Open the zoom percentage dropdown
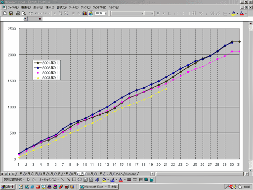 tap(106, 13)
